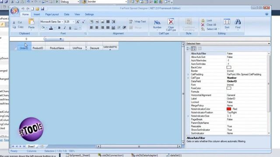This screenshot has height=157, width=280.
Task: Toggle Italic formatting
Action: point(65,28)
